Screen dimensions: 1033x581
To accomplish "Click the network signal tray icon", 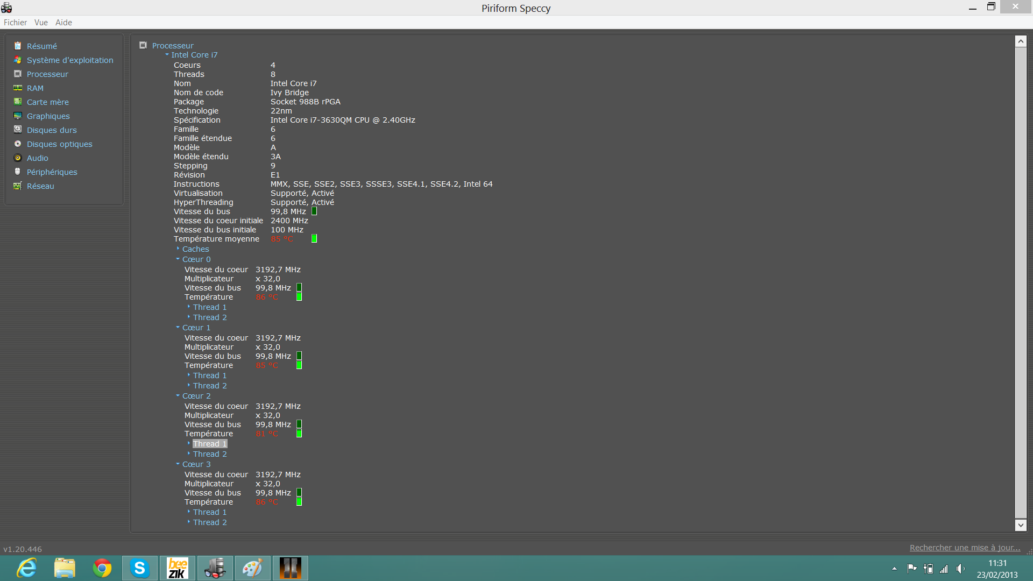I will pos(944,569).
